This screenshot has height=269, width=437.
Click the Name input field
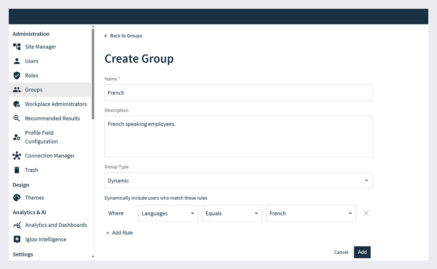tap(238, 93)
